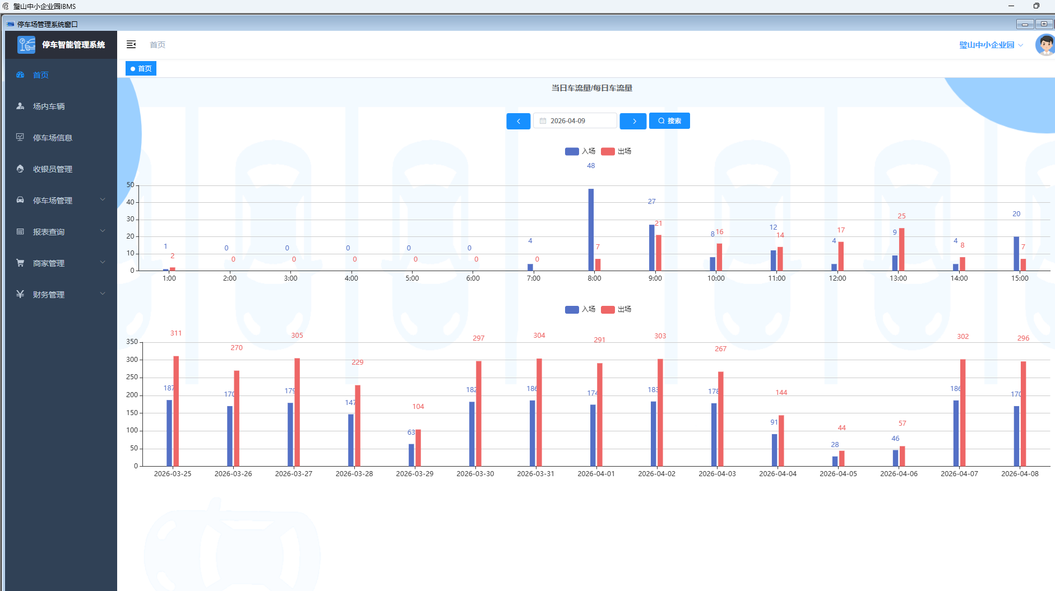Screen dimensions: 1055x591
Task: Click the value label 229 in daily chart
Action: (358, 362)
